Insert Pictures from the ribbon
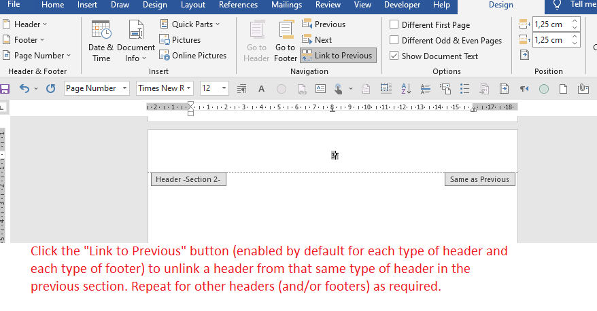The width and height of the screenshot is (597, 311). pos(180,39)
